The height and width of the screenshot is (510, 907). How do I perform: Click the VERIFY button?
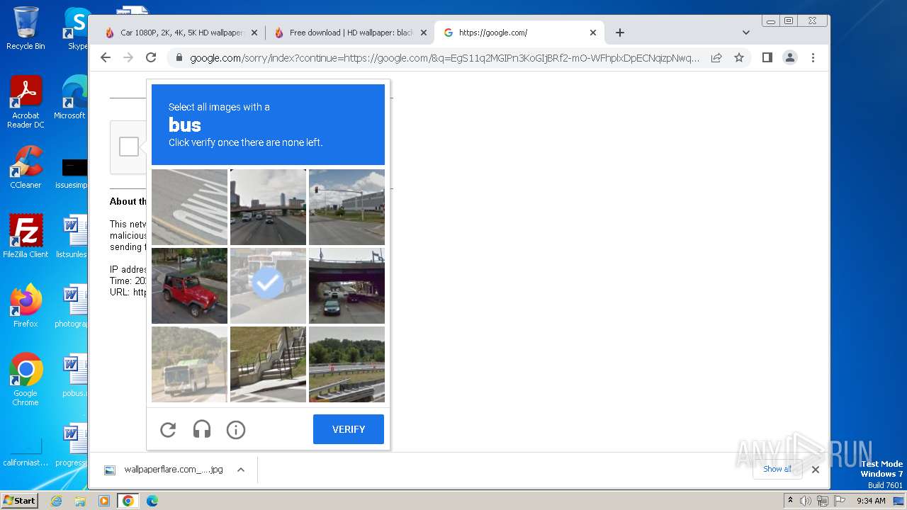(x=349, y=429)
